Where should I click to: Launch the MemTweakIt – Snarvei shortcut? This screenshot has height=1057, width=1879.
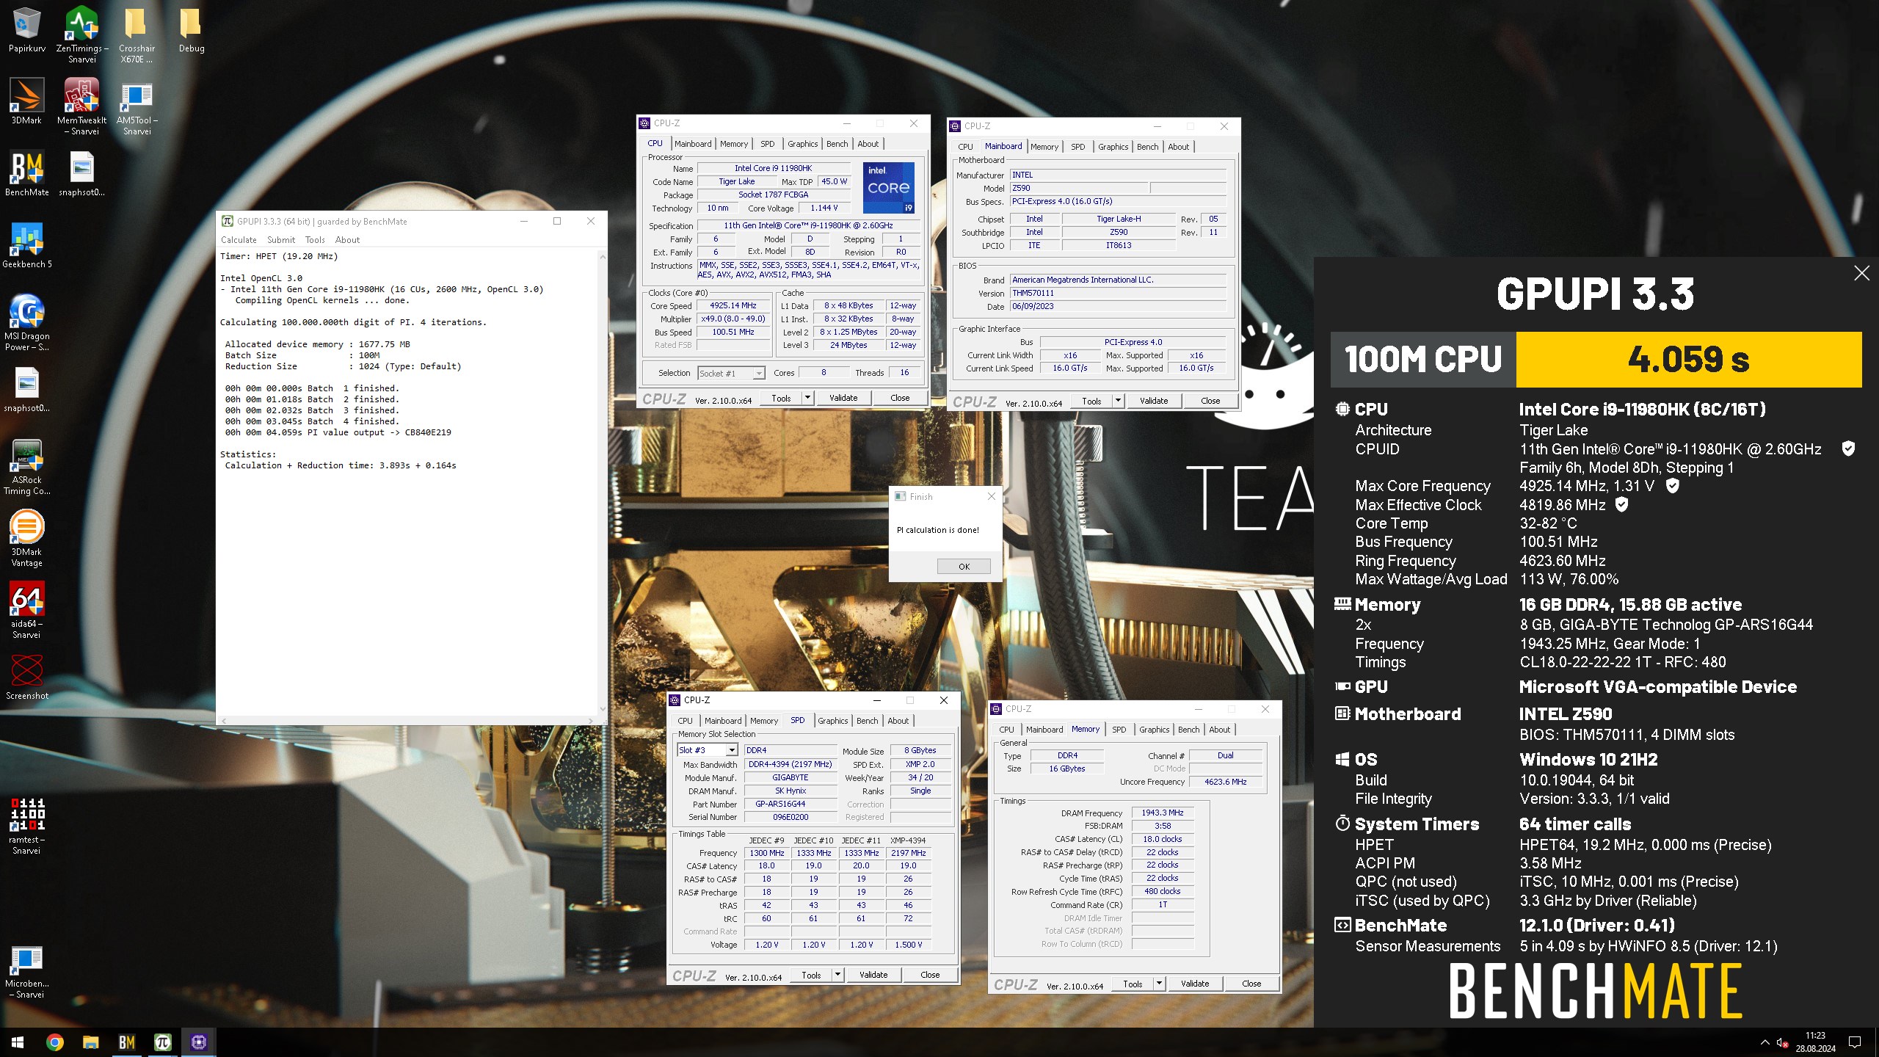click(x=81, y=106)
